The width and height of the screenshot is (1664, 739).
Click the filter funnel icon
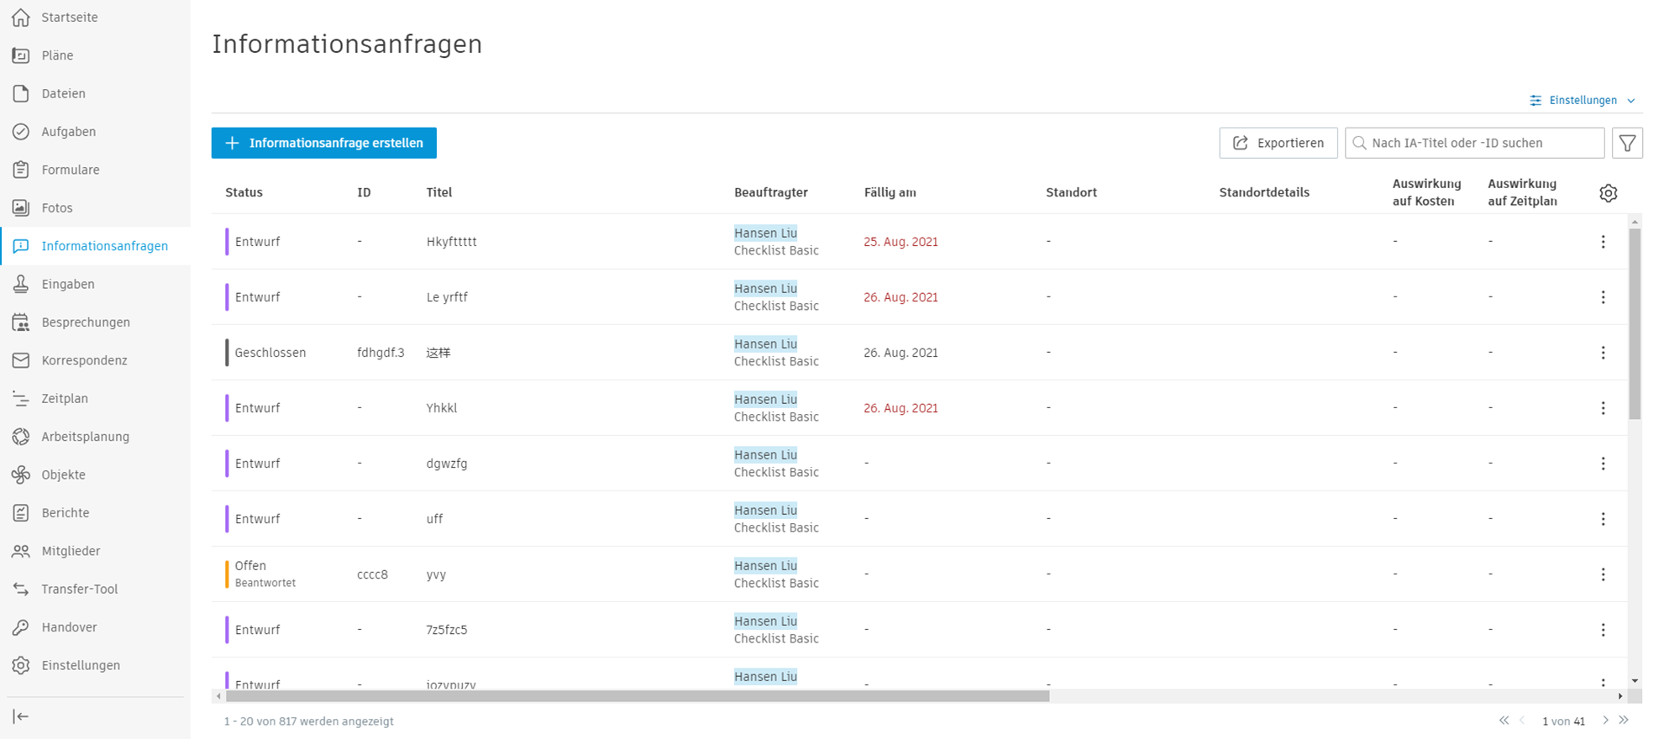pos(1627,143)
